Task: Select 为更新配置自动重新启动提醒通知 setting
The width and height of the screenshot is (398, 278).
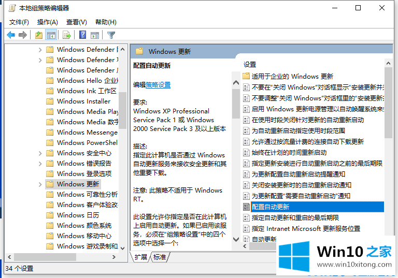Action: pos(298,174)
